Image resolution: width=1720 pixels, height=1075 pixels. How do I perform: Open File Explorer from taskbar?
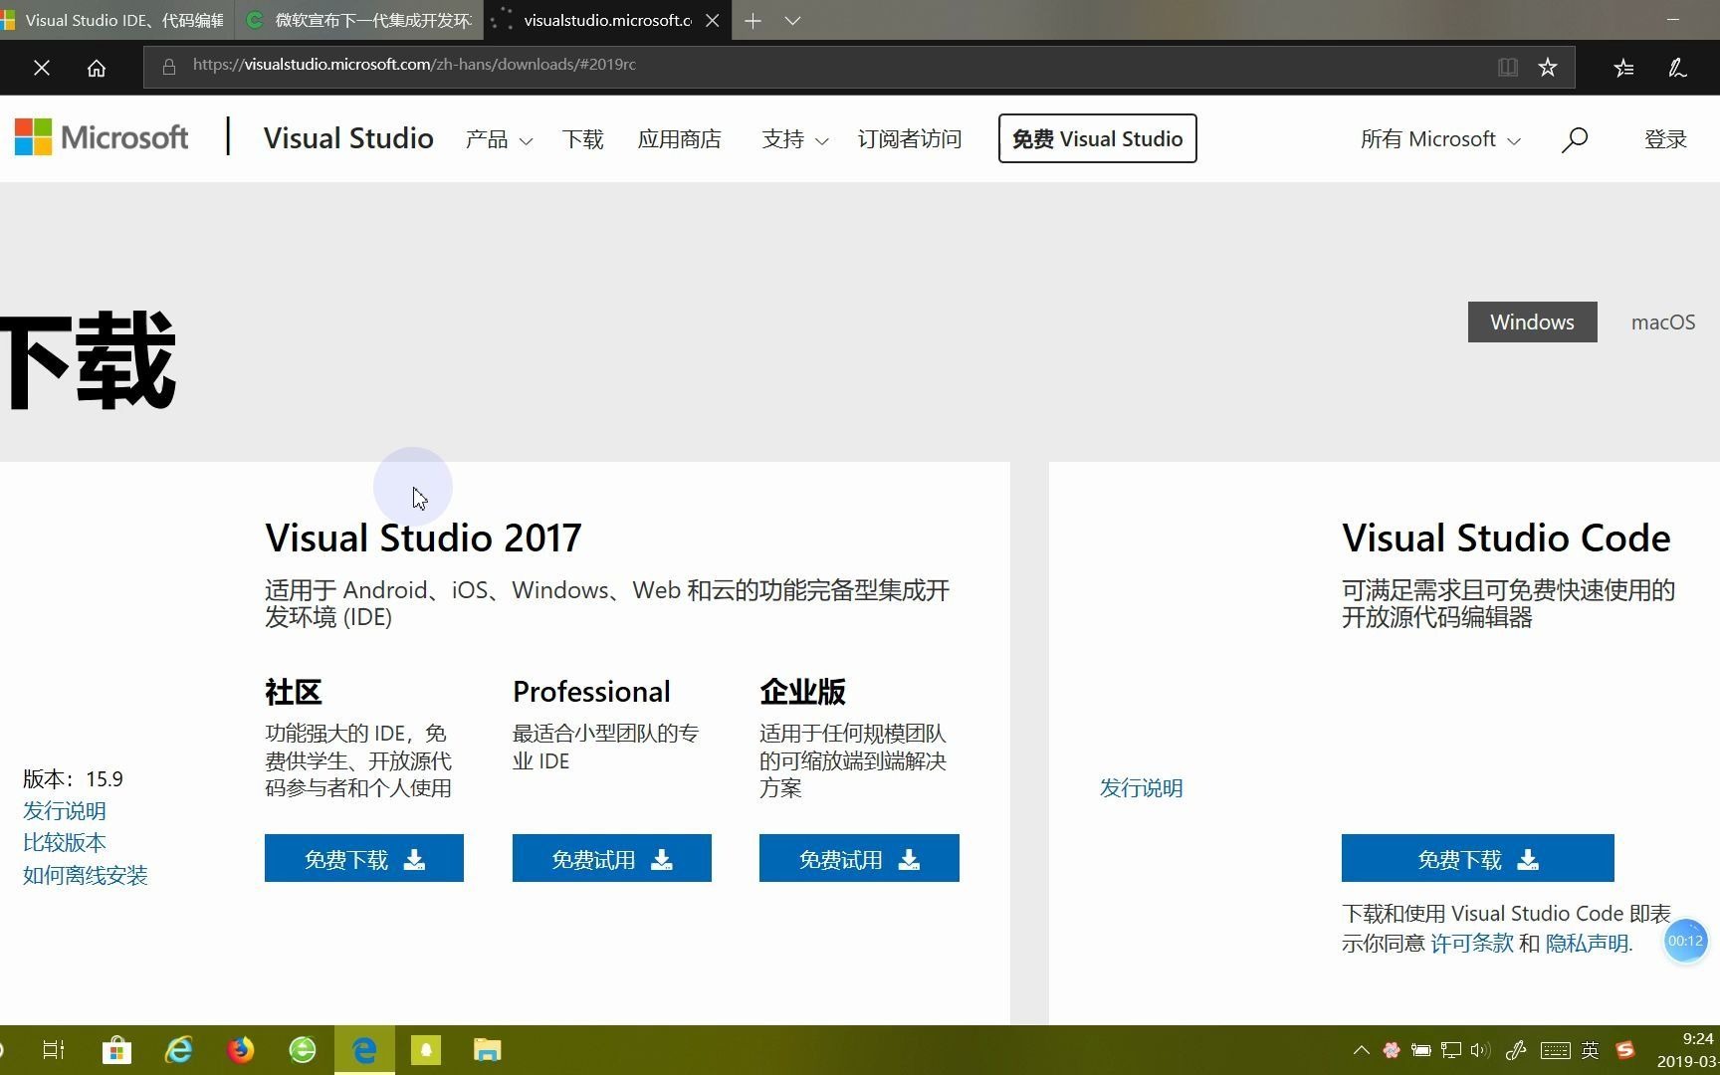pos(487,1050)
